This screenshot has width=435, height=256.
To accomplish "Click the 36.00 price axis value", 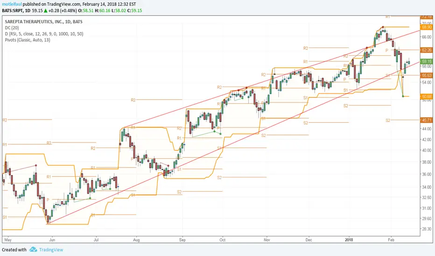I will (x=427, y=174).
